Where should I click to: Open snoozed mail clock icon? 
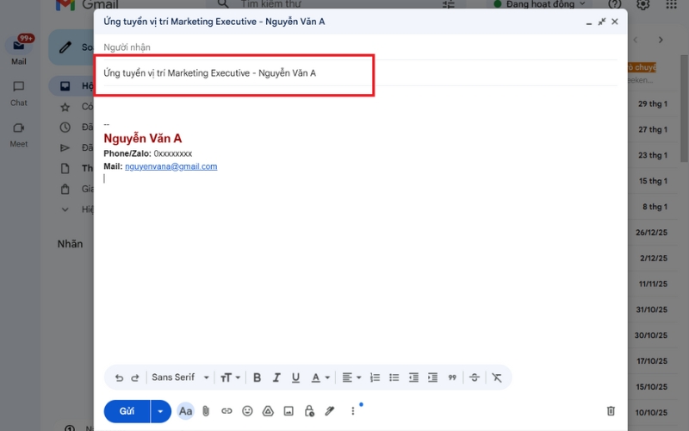click(65, 128)
